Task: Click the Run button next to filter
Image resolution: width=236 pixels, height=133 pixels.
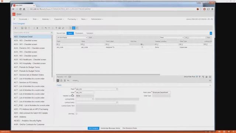Action: pyautogui.click(x=208, y=38)
